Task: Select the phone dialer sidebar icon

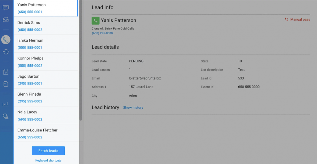Action: pos(6,40)
